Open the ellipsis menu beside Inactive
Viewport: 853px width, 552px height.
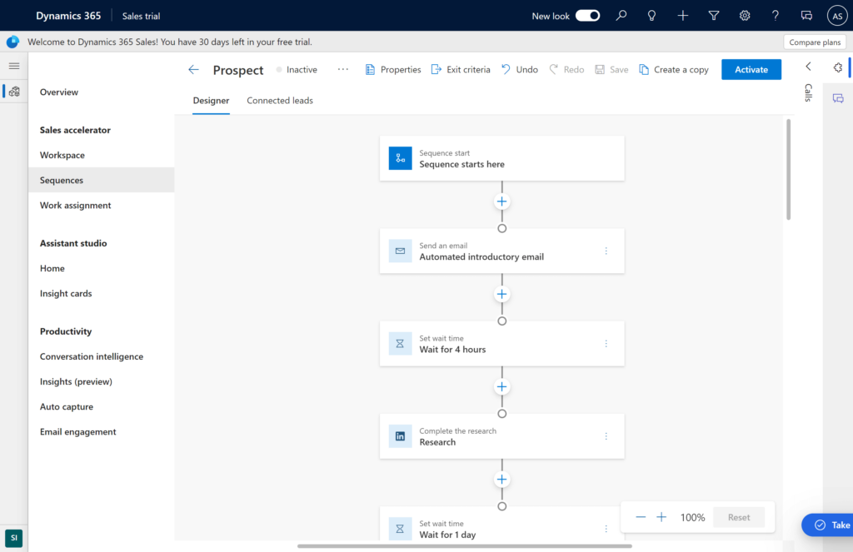342,70
